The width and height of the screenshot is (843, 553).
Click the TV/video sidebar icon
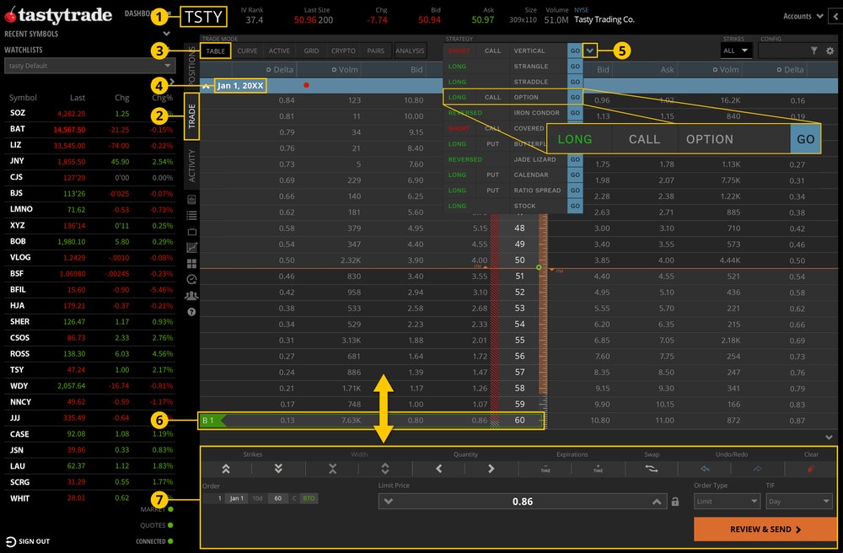191,233
